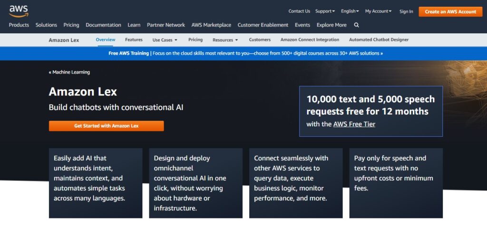Expand the Use Cases dropdown
The width and height of the screenshot is (487, 226).
[165, 40]
